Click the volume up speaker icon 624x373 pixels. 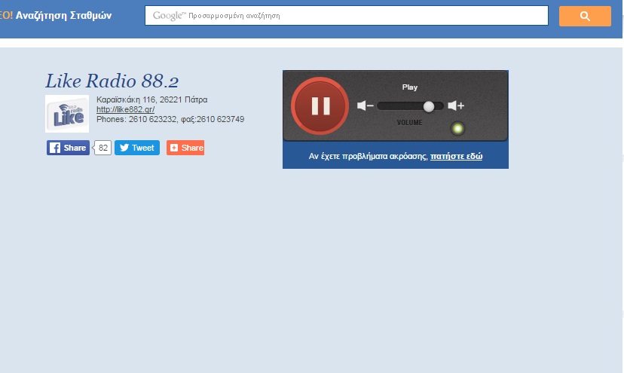[x=456, y=105]
